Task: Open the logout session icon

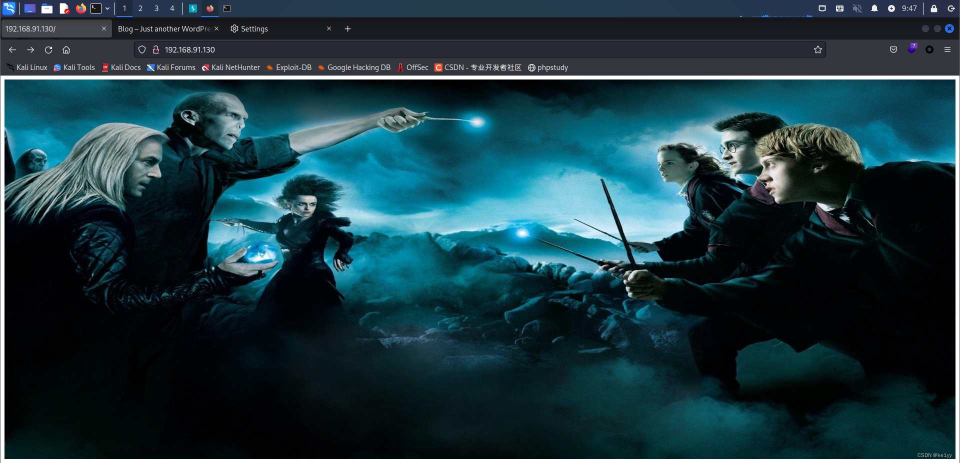Action: (x=951, y=8)
